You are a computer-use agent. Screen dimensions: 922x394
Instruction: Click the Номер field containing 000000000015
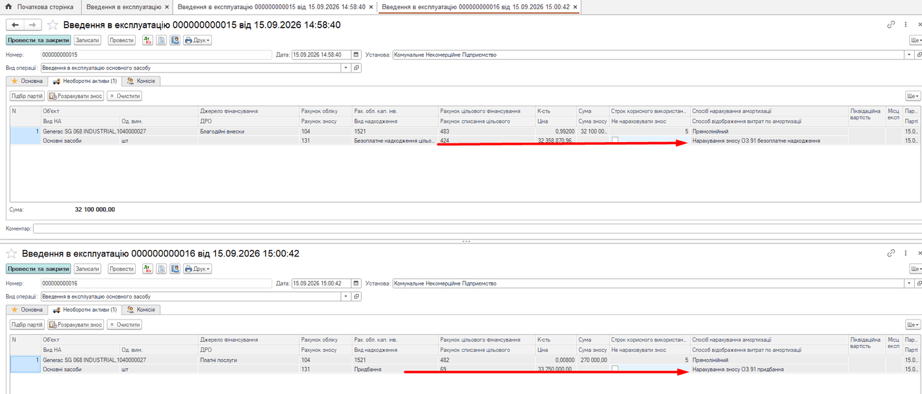[x=156, y=55]
